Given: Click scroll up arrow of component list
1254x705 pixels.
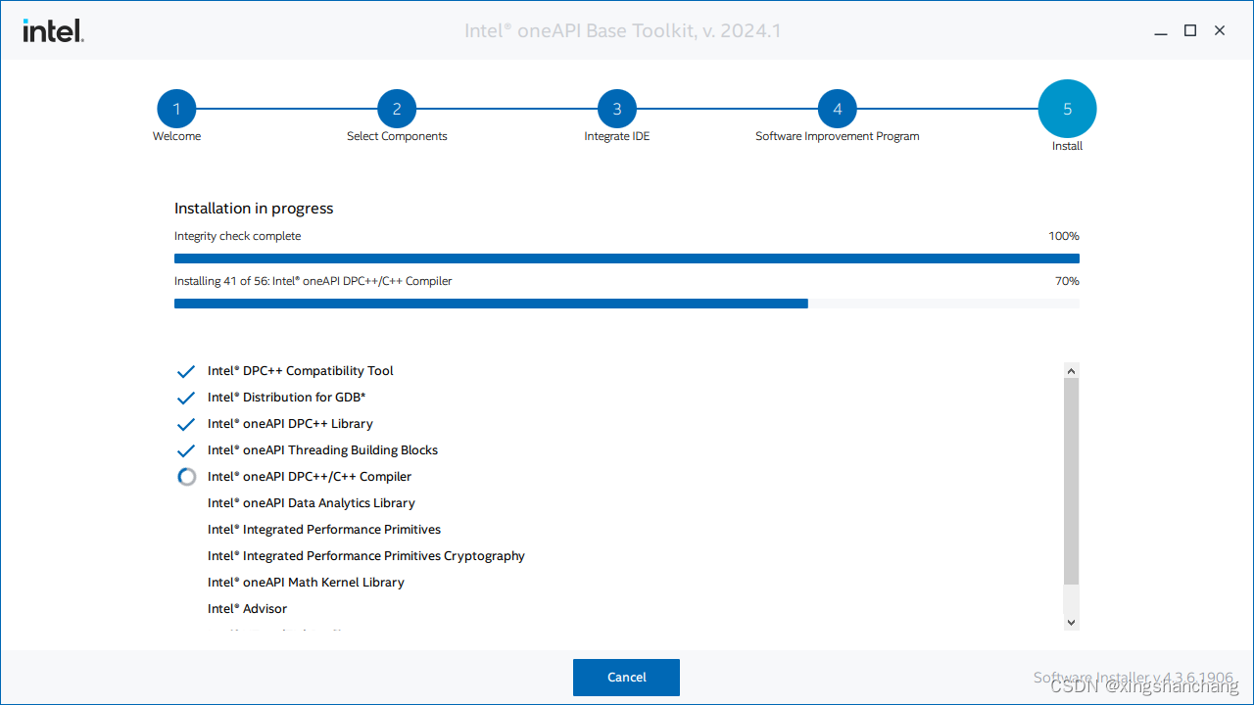Looking at the screenshot, I should [1071, 371].
